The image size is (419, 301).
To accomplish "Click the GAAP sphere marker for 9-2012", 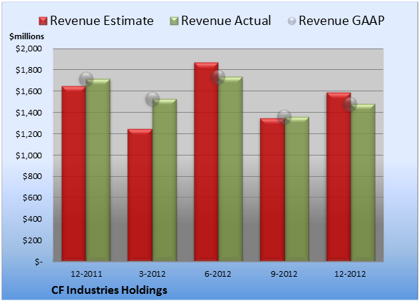I will (x=284, y=117).
